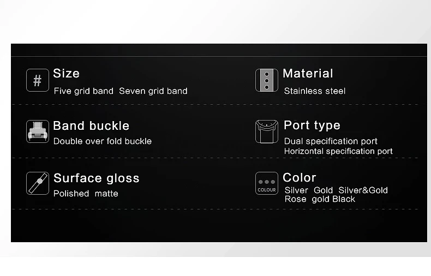The width and height of the screenshot is (431, 276).
Task: Click the Polished option text
Action: coord(71,194)
